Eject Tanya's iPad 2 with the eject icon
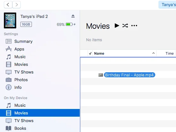176x132 pixels. point(73,16)
